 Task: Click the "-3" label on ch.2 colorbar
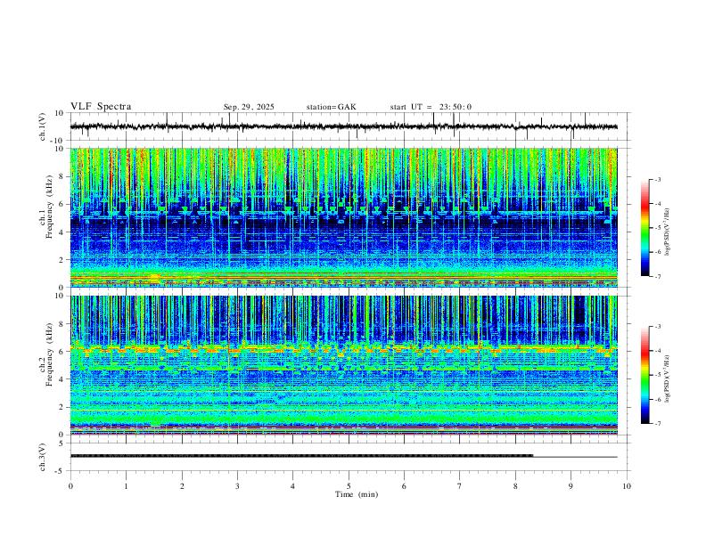(x=658, y=327)
